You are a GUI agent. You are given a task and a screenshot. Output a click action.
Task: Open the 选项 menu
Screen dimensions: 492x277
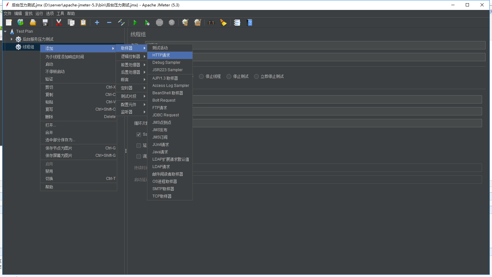(50, 13)
